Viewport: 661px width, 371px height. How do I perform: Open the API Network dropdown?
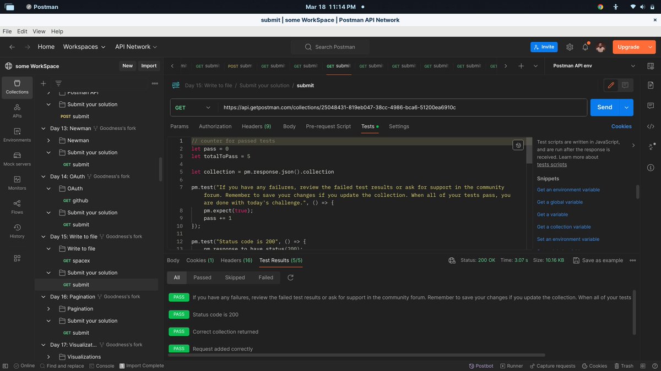pyautogui.click(x=136, y=47)
